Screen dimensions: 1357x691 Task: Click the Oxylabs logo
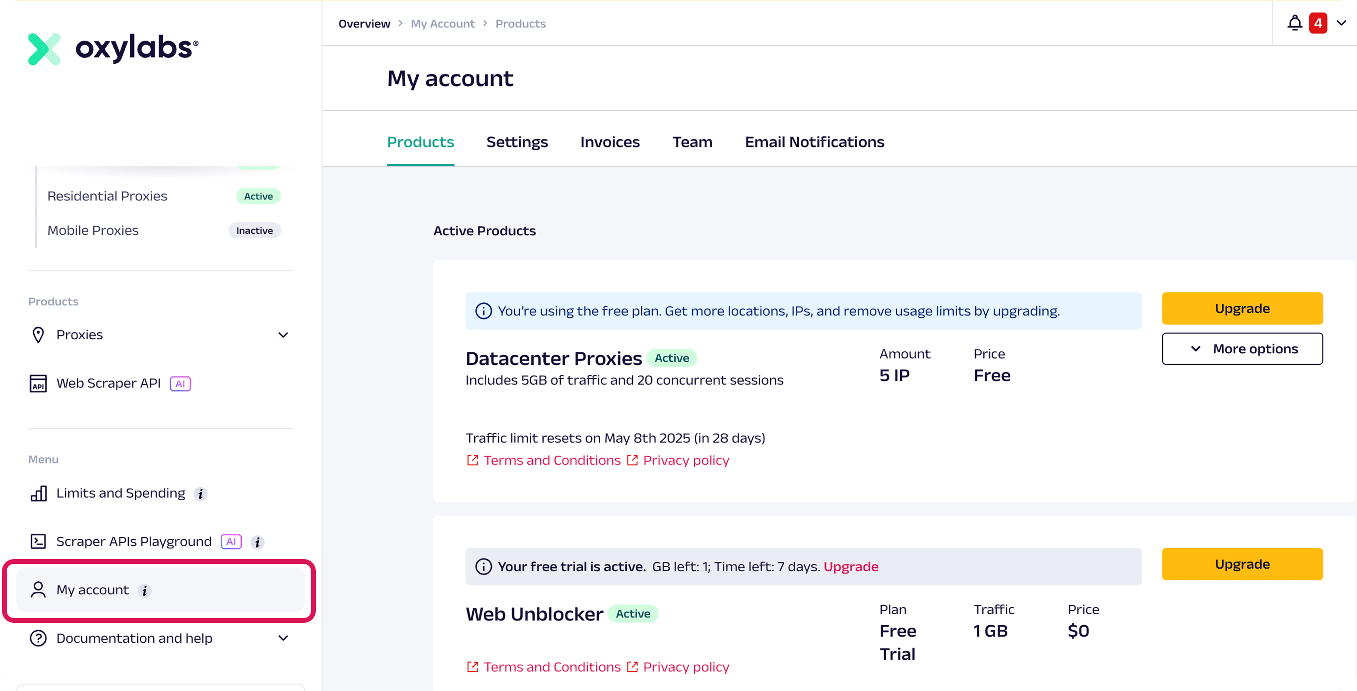(113, 48)
